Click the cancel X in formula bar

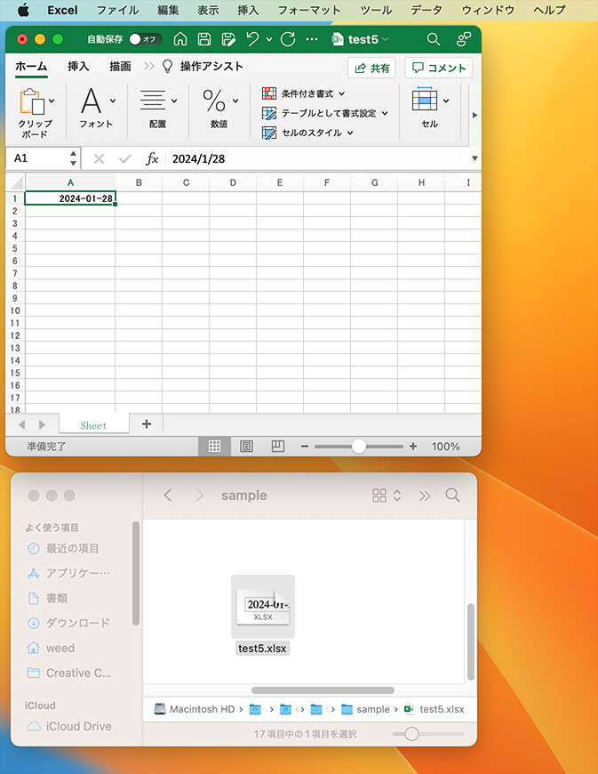tap(99, 158)
